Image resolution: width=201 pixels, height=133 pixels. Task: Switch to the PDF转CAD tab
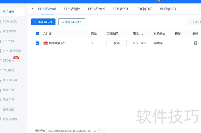click(x=168, y=9)
